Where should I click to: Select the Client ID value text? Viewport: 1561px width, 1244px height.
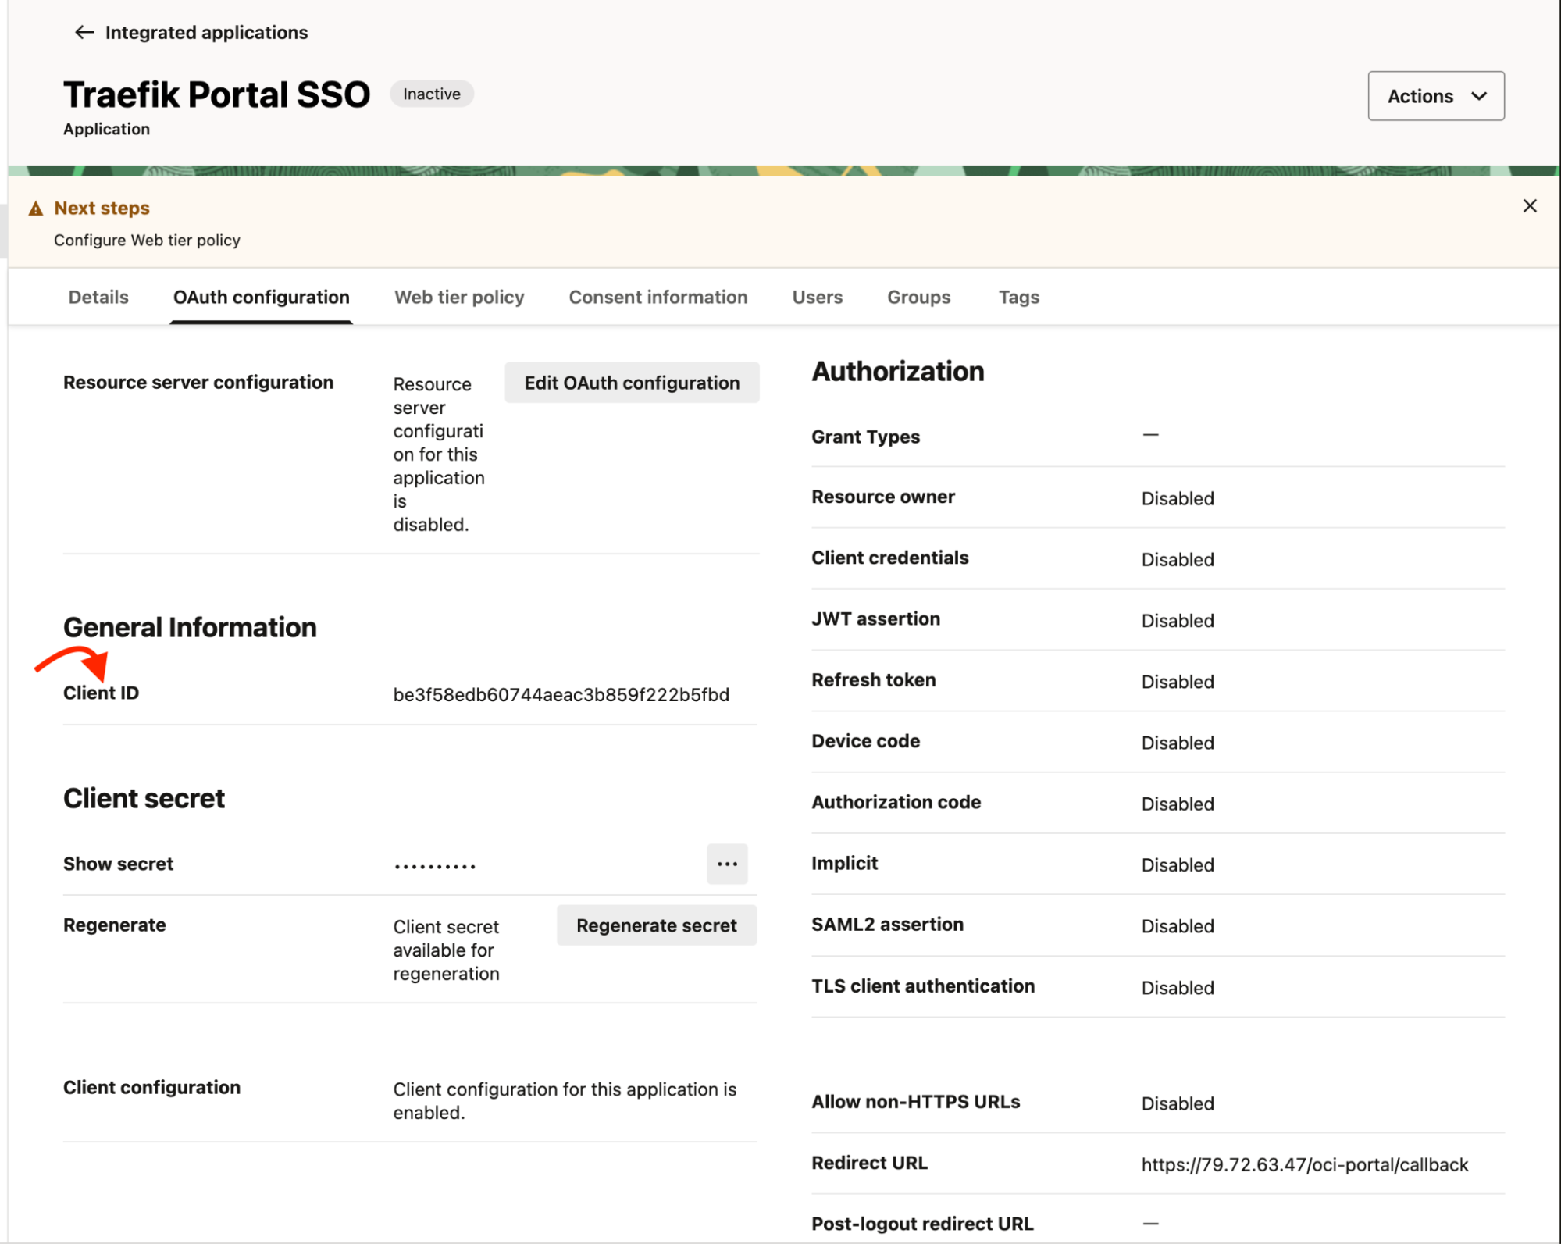pyautogui.click(x=561, y=694)
